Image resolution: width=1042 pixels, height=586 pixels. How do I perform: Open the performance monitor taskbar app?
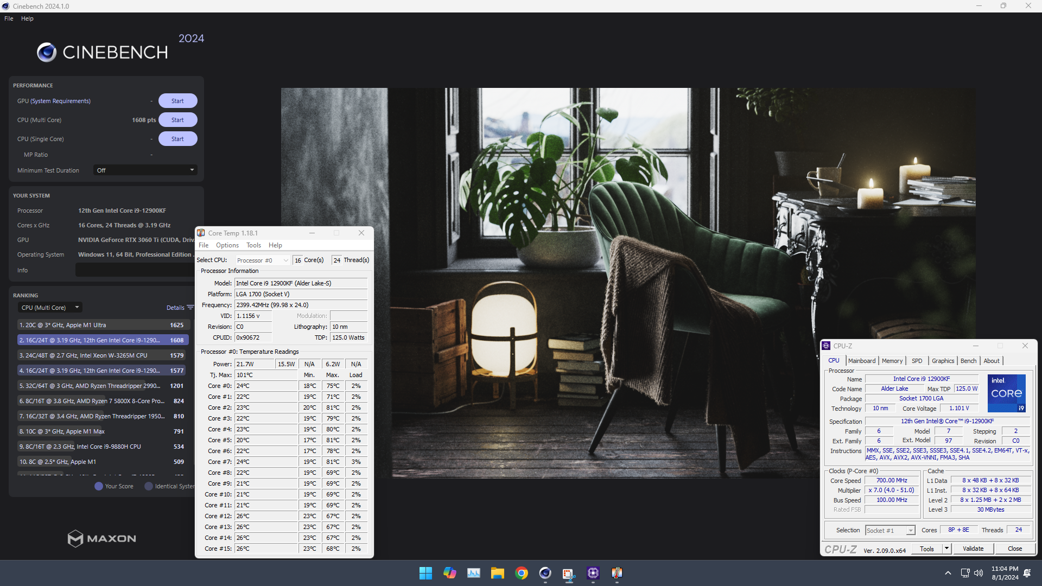tap(473, 573)
